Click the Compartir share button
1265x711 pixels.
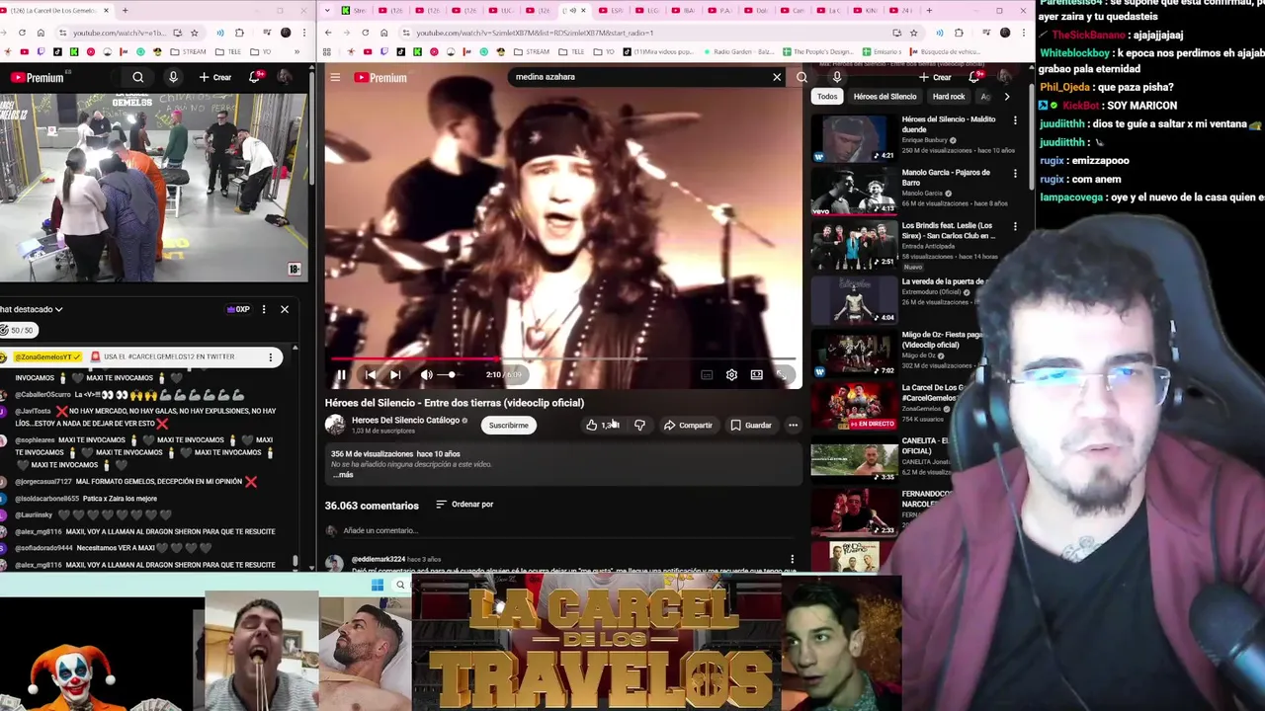coord(688,426)
